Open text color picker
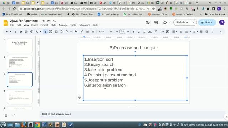Screen dimensions: 228x128 click(x=150, y=32)
